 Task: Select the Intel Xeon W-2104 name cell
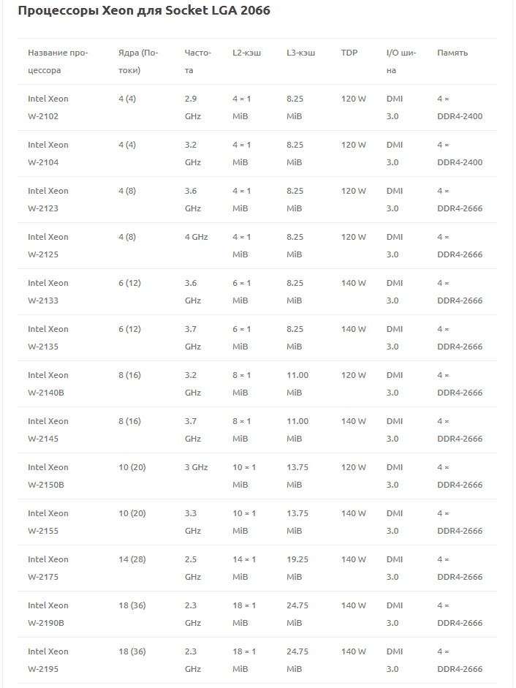pos(48,154)
